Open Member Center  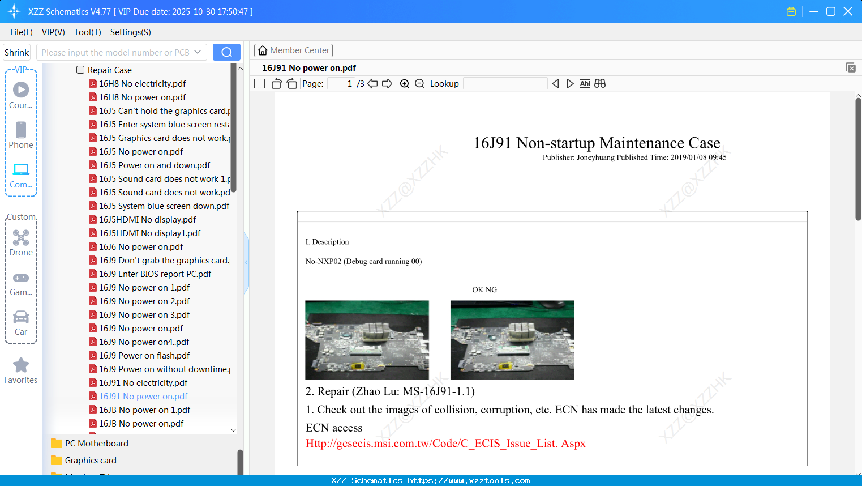coord(293,50)
